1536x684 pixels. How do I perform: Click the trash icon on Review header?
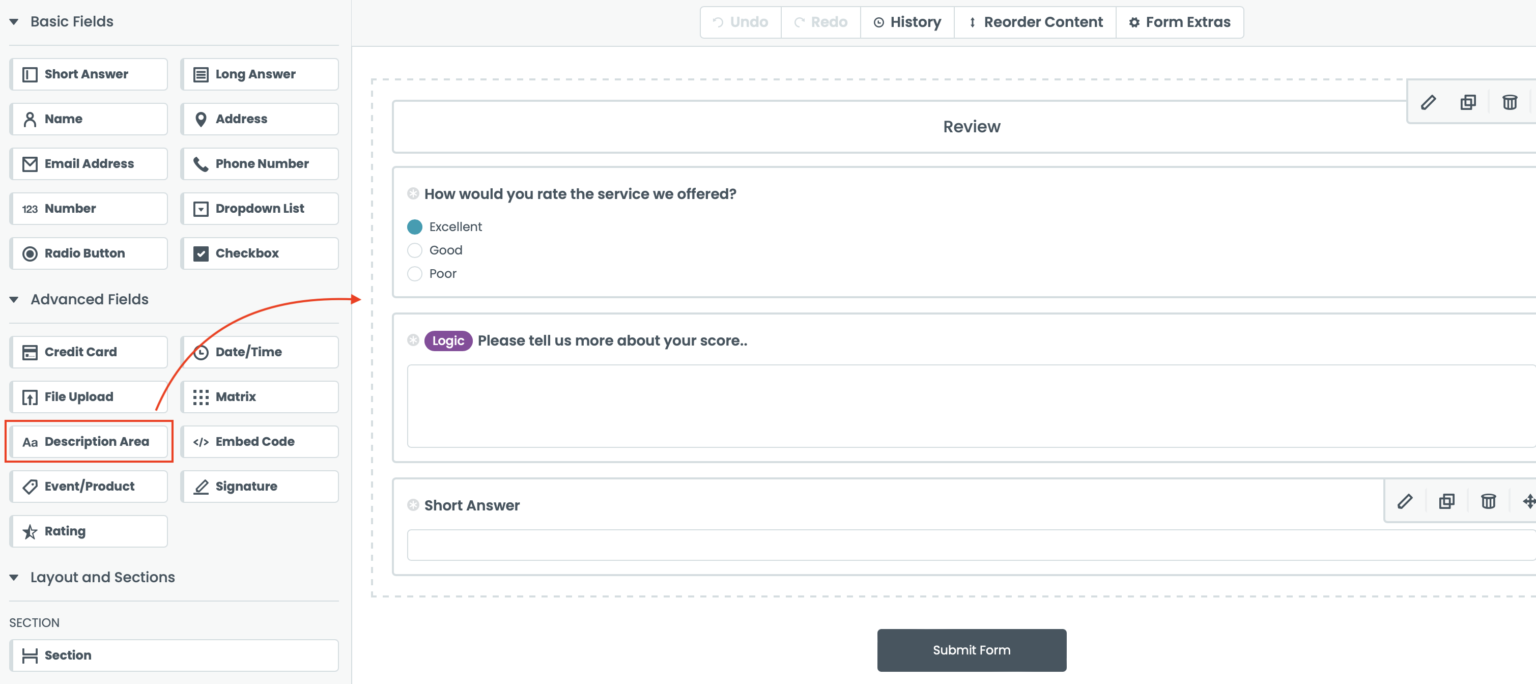tap(1509, 103)
